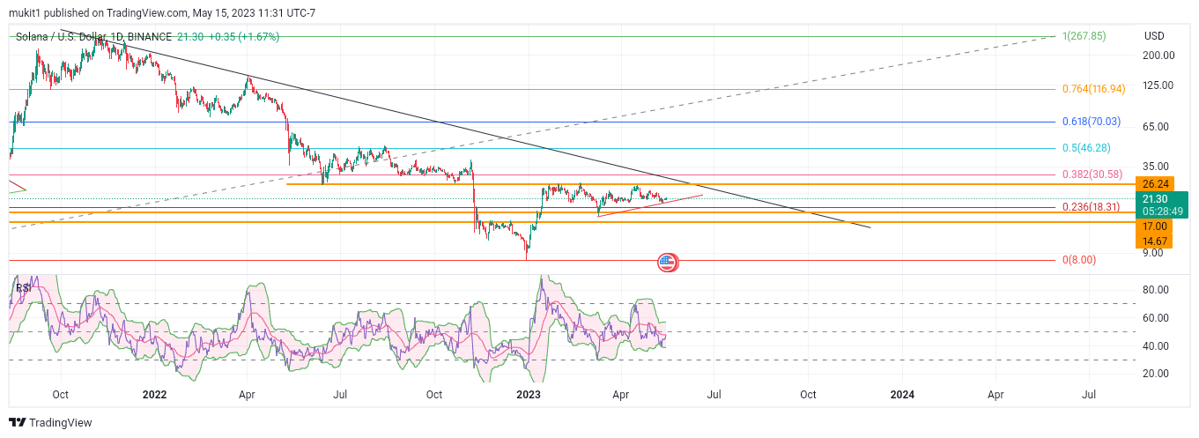Click the 35.00 price axis value
1199x438 pixels.
coord(1157,166)
